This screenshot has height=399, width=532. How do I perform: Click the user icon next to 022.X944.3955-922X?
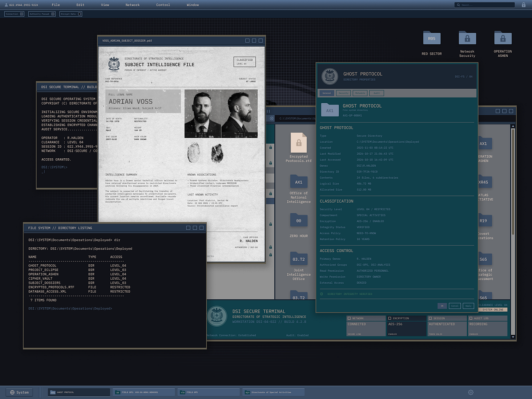point(6,5)
